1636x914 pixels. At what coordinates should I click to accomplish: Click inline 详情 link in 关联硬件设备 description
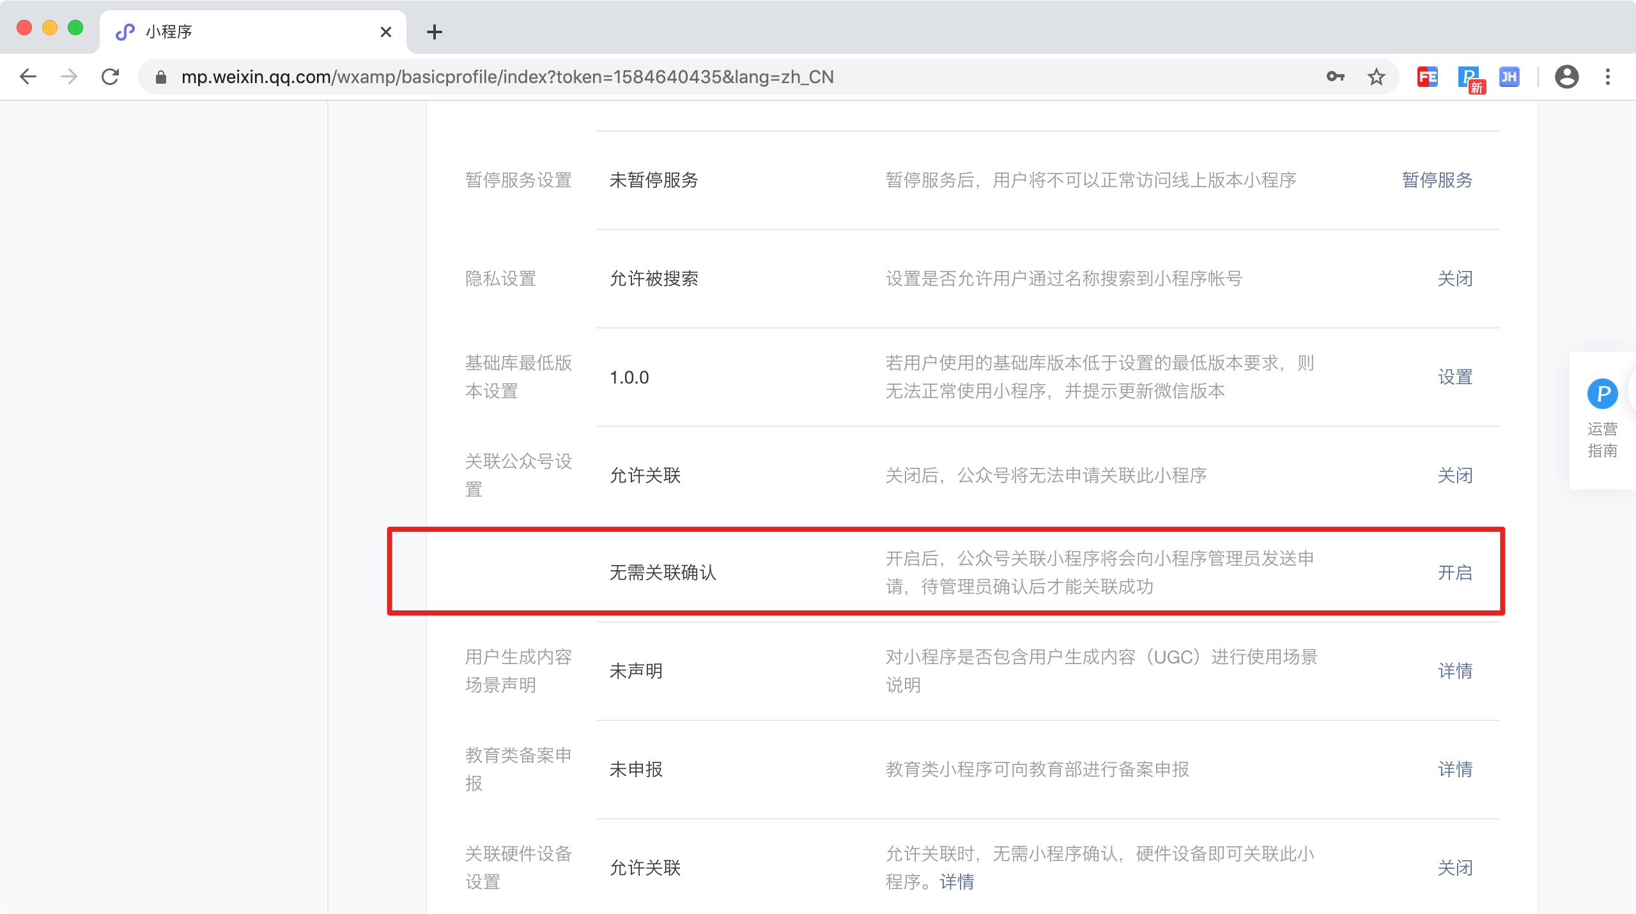pos(957,882)
